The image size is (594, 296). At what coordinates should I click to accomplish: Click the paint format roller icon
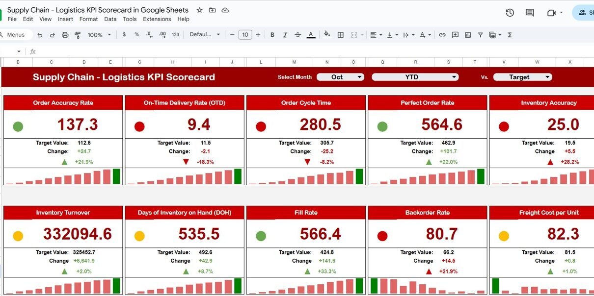click(x=78, y=35)
